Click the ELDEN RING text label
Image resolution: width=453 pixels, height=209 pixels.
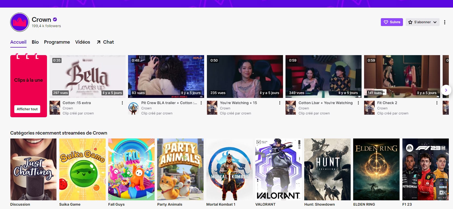(x=364, y=205)
